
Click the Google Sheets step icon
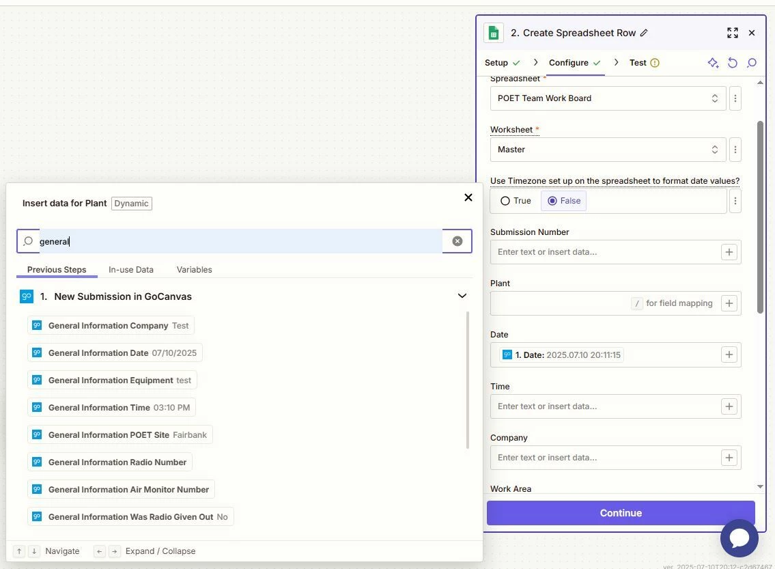coord(493,33)
